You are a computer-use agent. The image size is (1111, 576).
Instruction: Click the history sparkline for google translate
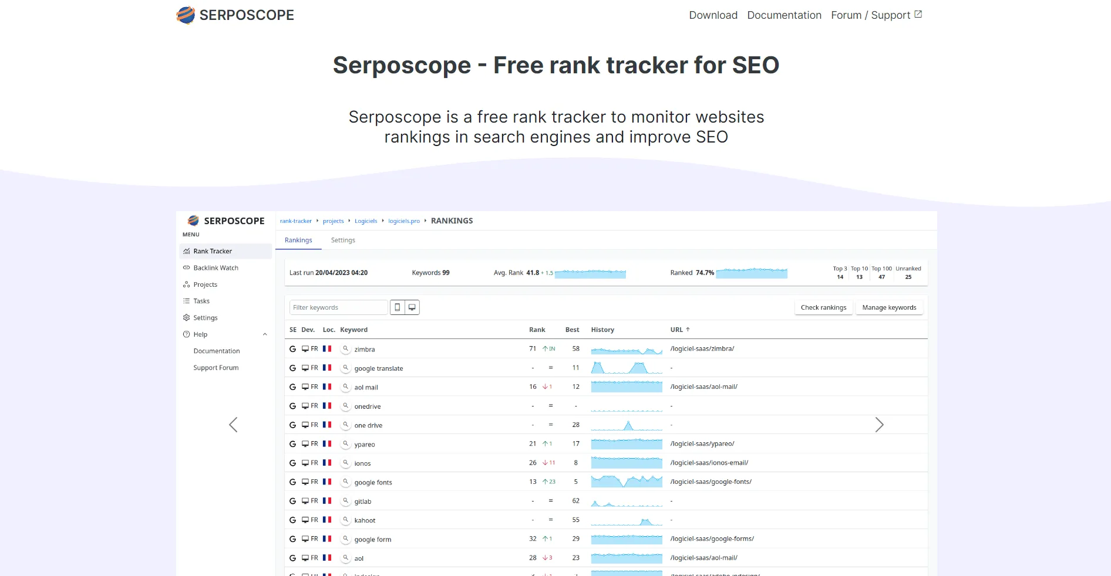(x=627, y=368)
